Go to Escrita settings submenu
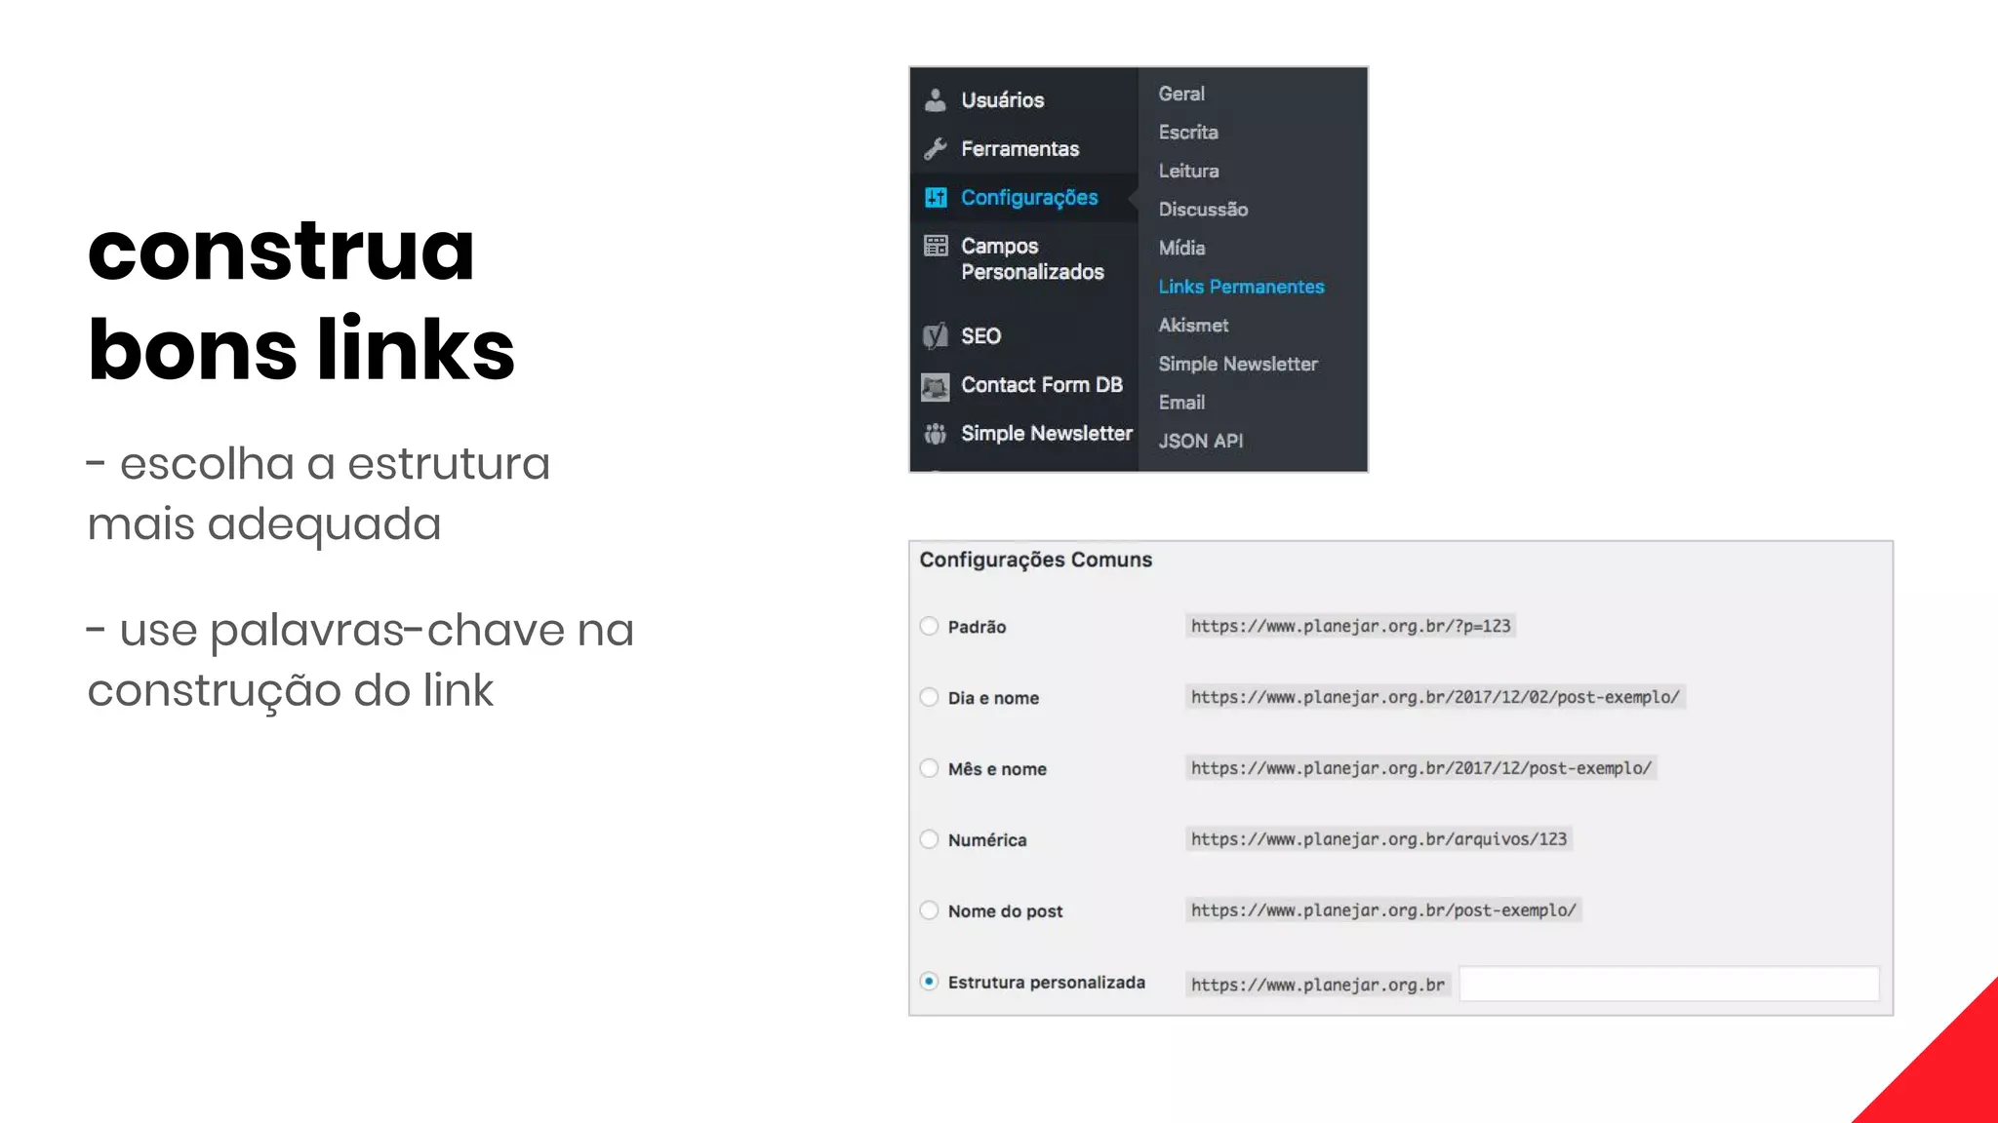 [x=1188, y=132]
